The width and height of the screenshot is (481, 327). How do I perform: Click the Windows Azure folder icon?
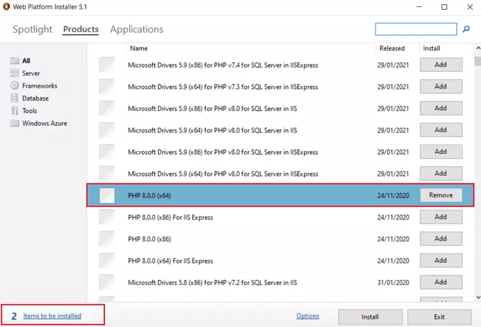pyautogui.click(x=15, y=123)
